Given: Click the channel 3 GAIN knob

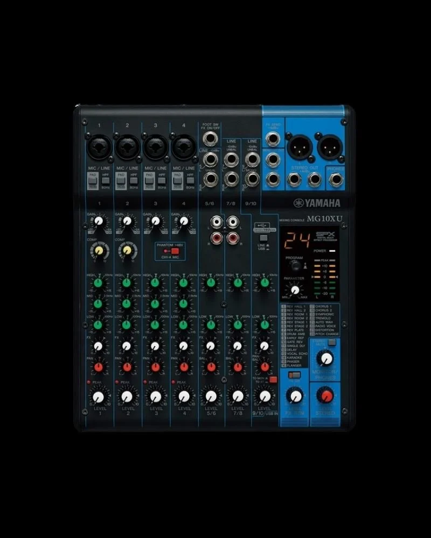Looking at the screenshot, I should [155, 220].
